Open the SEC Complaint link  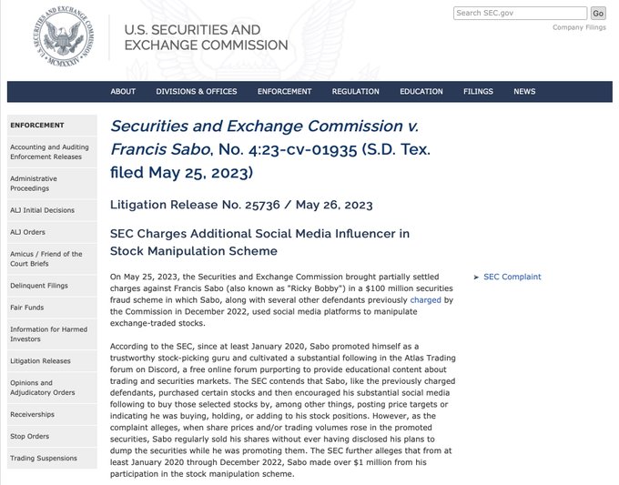pyautogui.click(x=512, y=278)
